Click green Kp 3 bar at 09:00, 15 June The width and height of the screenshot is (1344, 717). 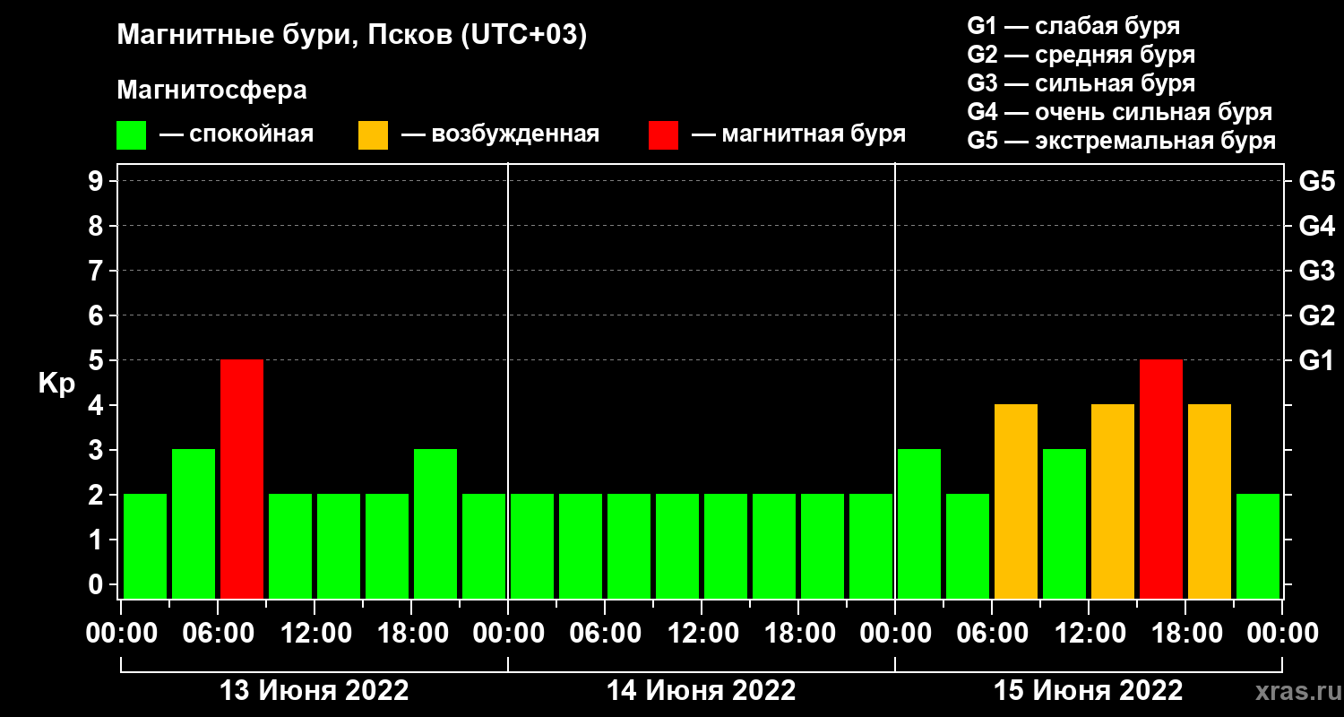(x=1064, y=523)
